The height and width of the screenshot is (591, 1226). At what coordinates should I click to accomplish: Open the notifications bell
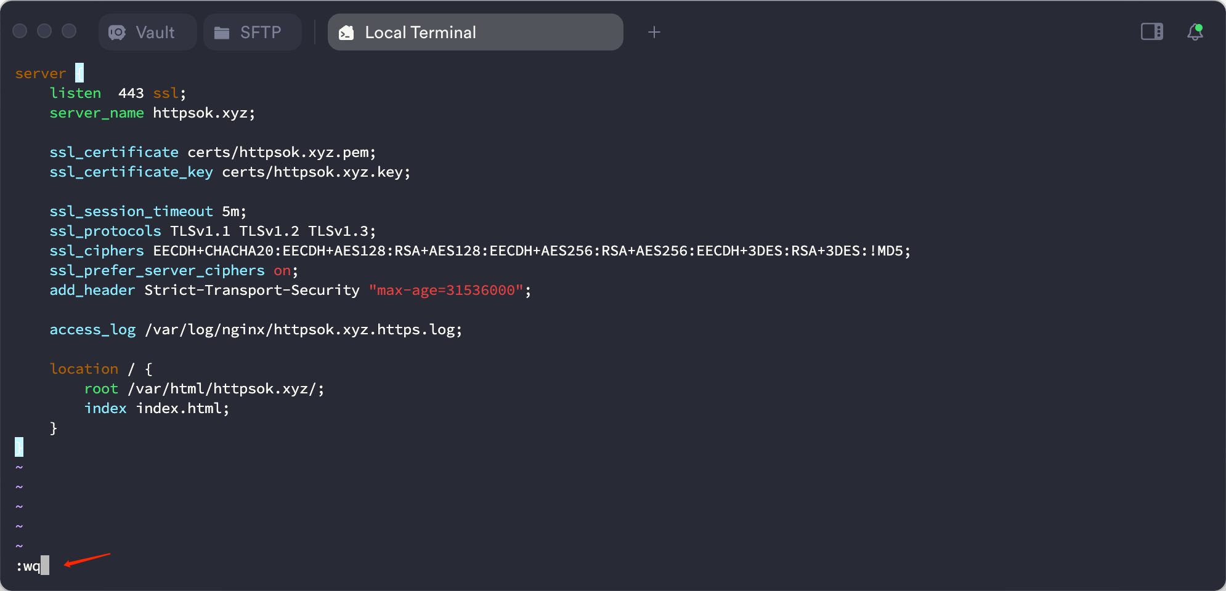1195,31
